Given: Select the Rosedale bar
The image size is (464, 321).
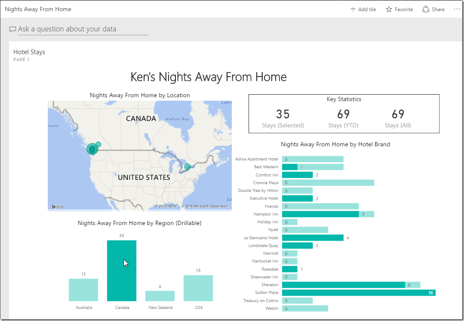Looking at the screenshot, I should 289,269.
